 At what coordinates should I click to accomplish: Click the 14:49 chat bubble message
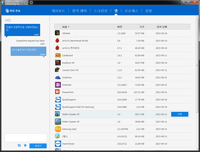(x=28, y=51)
